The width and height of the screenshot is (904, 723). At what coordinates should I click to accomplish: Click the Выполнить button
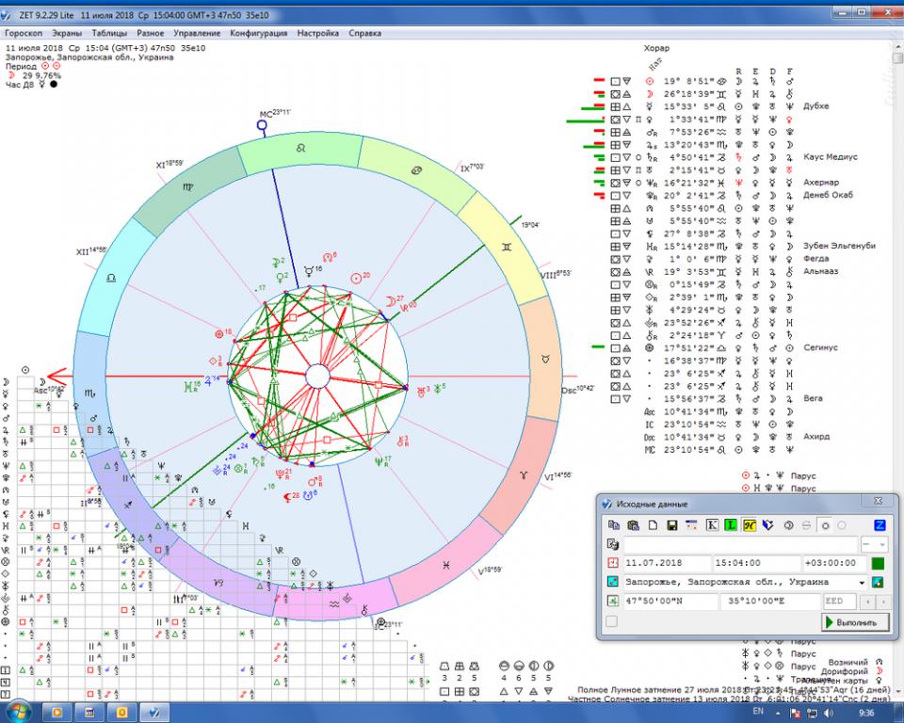click(855, 622)
